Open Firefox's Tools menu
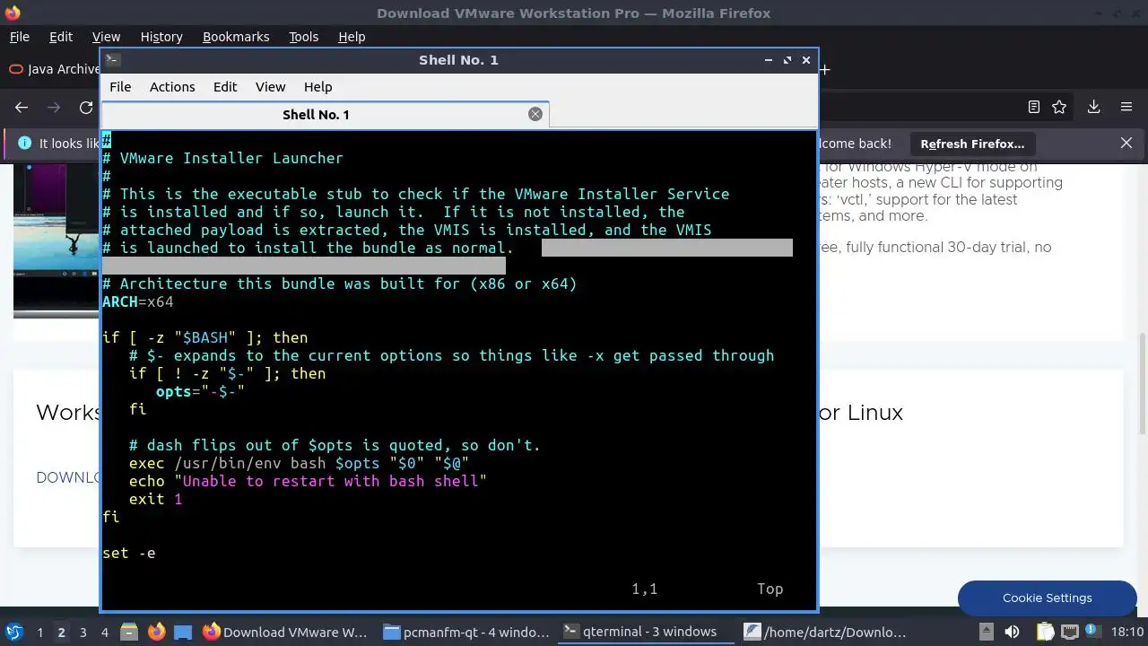This screenshot has height=646, width=1148. click(304, 37)
